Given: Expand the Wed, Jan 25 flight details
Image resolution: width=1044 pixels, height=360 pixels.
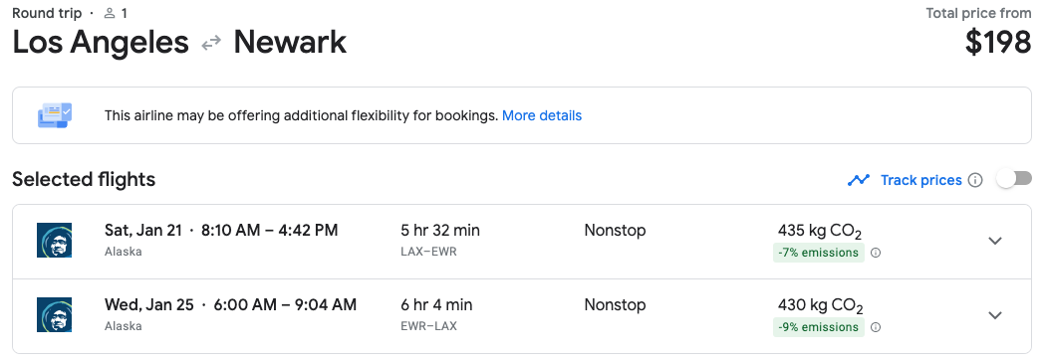Looking at the screenshot, I should (995, 315).
